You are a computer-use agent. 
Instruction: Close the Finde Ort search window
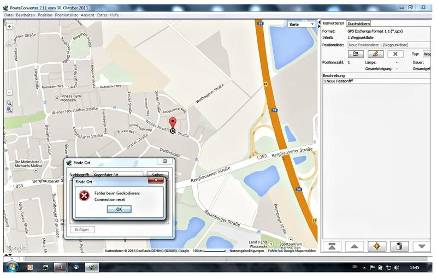click(165, 161)
